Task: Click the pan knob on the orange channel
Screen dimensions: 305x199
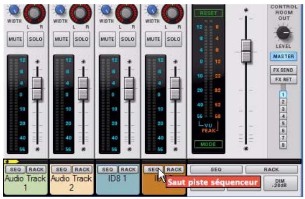Action: pyautogui.click(x=173, y=13)
